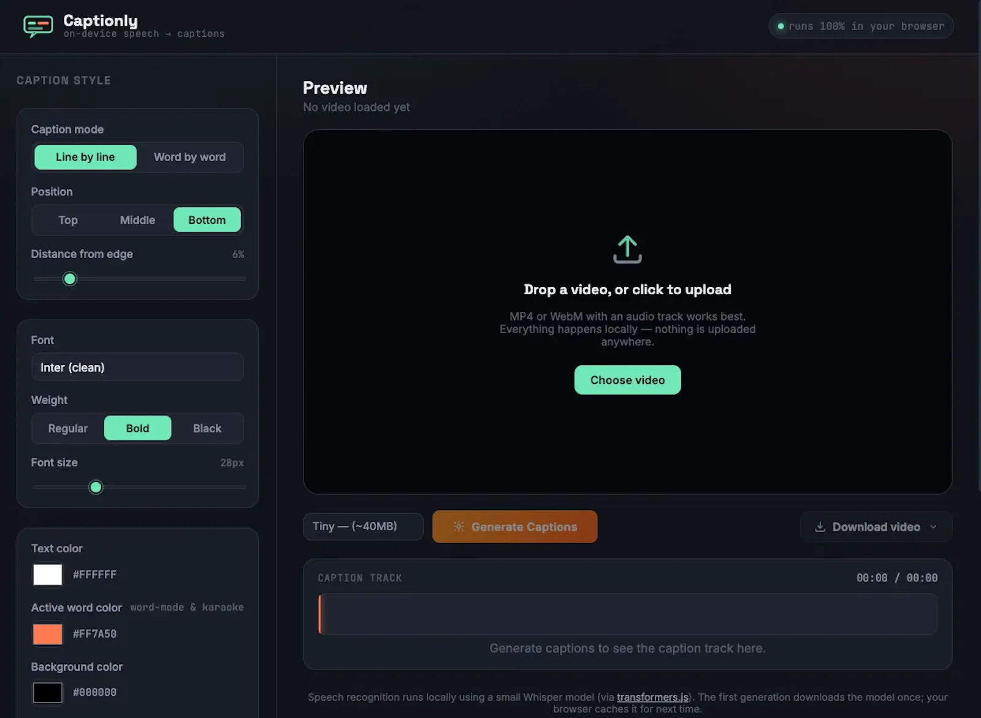This screenshot has width=981, height=718.
Task: Click the #FFFFFF text color value
Action: (94, 575)
